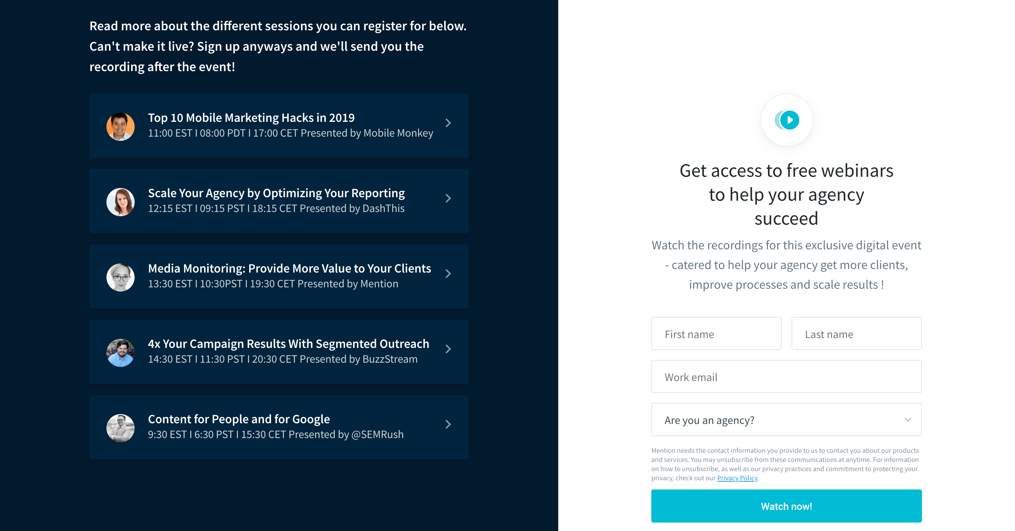This screenshot has width=1015, height=531.
Task: Click the Last name field
Action: point(857,334)
